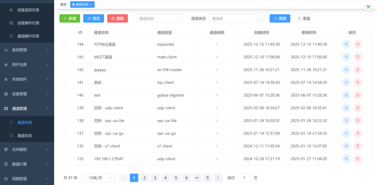The image size is (377, 185).
Task: Select checkbox for the test row 140
Action: click(64, 95)
